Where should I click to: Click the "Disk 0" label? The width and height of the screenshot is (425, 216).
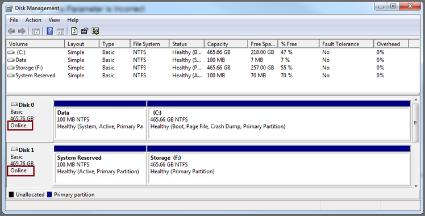(x=26, y=105)
